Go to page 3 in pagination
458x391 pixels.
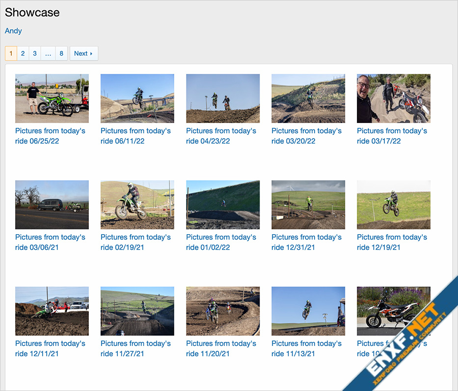click(x=35, y=53)
